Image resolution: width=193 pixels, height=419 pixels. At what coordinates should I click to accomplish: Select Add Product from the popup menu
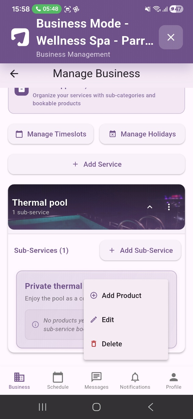(126, 295)
